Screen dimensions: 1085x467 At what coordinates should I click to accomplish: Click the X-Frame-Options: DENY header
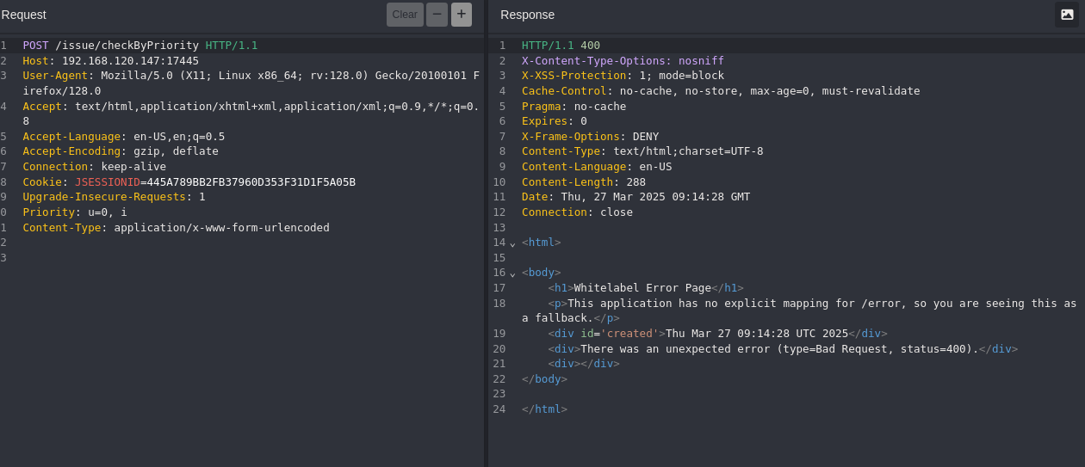point(591,137)
